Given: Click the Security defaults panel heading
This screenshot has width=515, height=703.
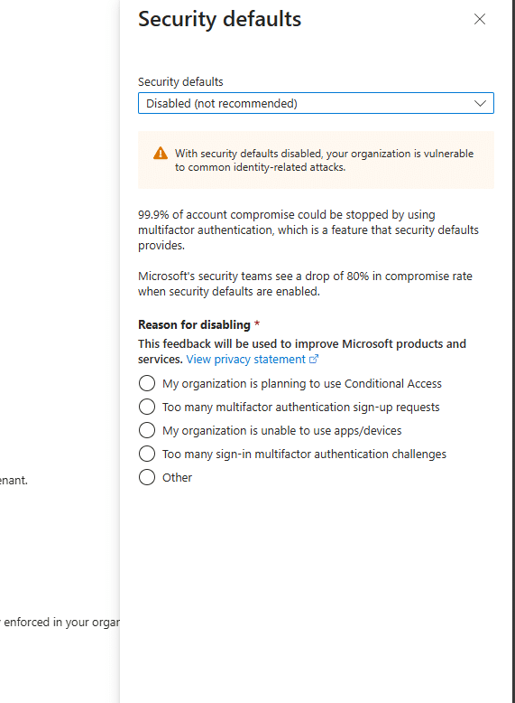Looking at the screenshot, I should pos(220,19).
